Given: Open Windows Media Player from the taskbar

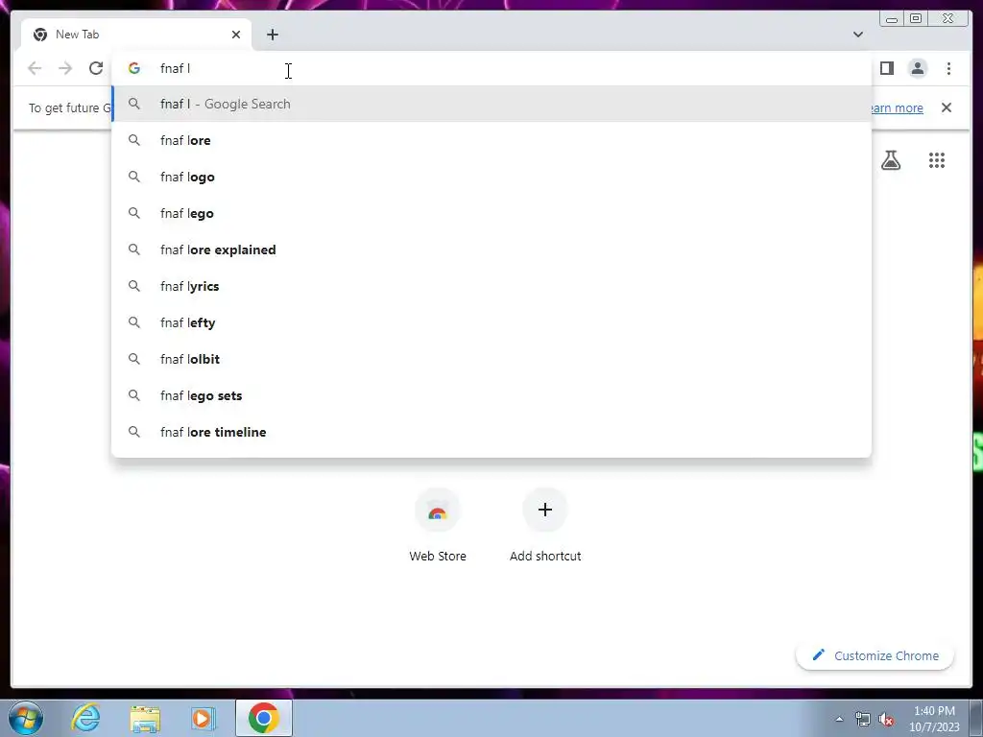Looking at the screenshot, I should 203,718.
